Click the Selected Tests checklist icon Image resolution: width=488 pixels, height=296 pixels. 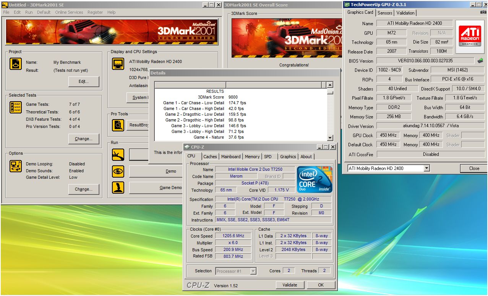(16, 107)
